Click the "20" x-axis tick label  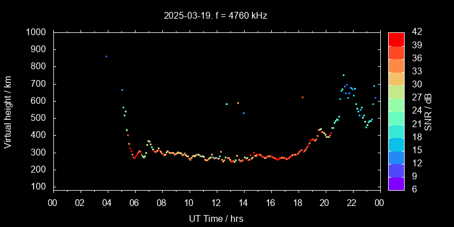pyautogui.click(x=325, y=202)
